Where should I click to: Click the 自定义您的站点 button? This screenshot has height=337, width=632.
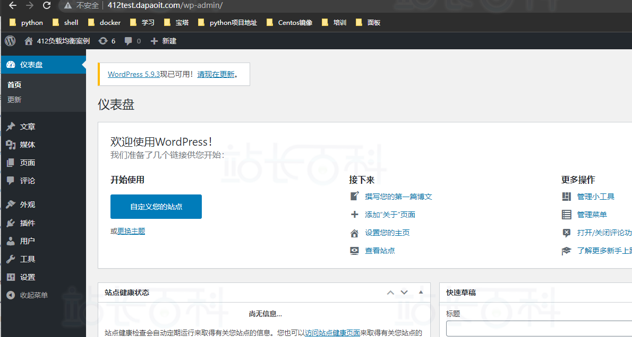pyautogui.click(x=156, y=207)
